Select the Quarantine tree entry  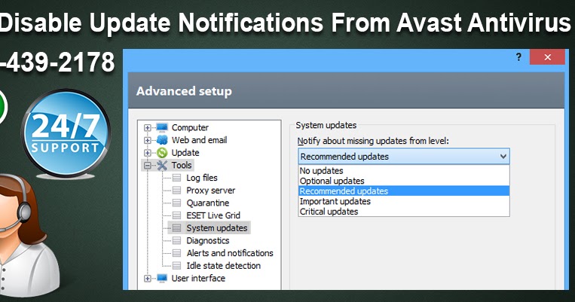click(207, 203)
